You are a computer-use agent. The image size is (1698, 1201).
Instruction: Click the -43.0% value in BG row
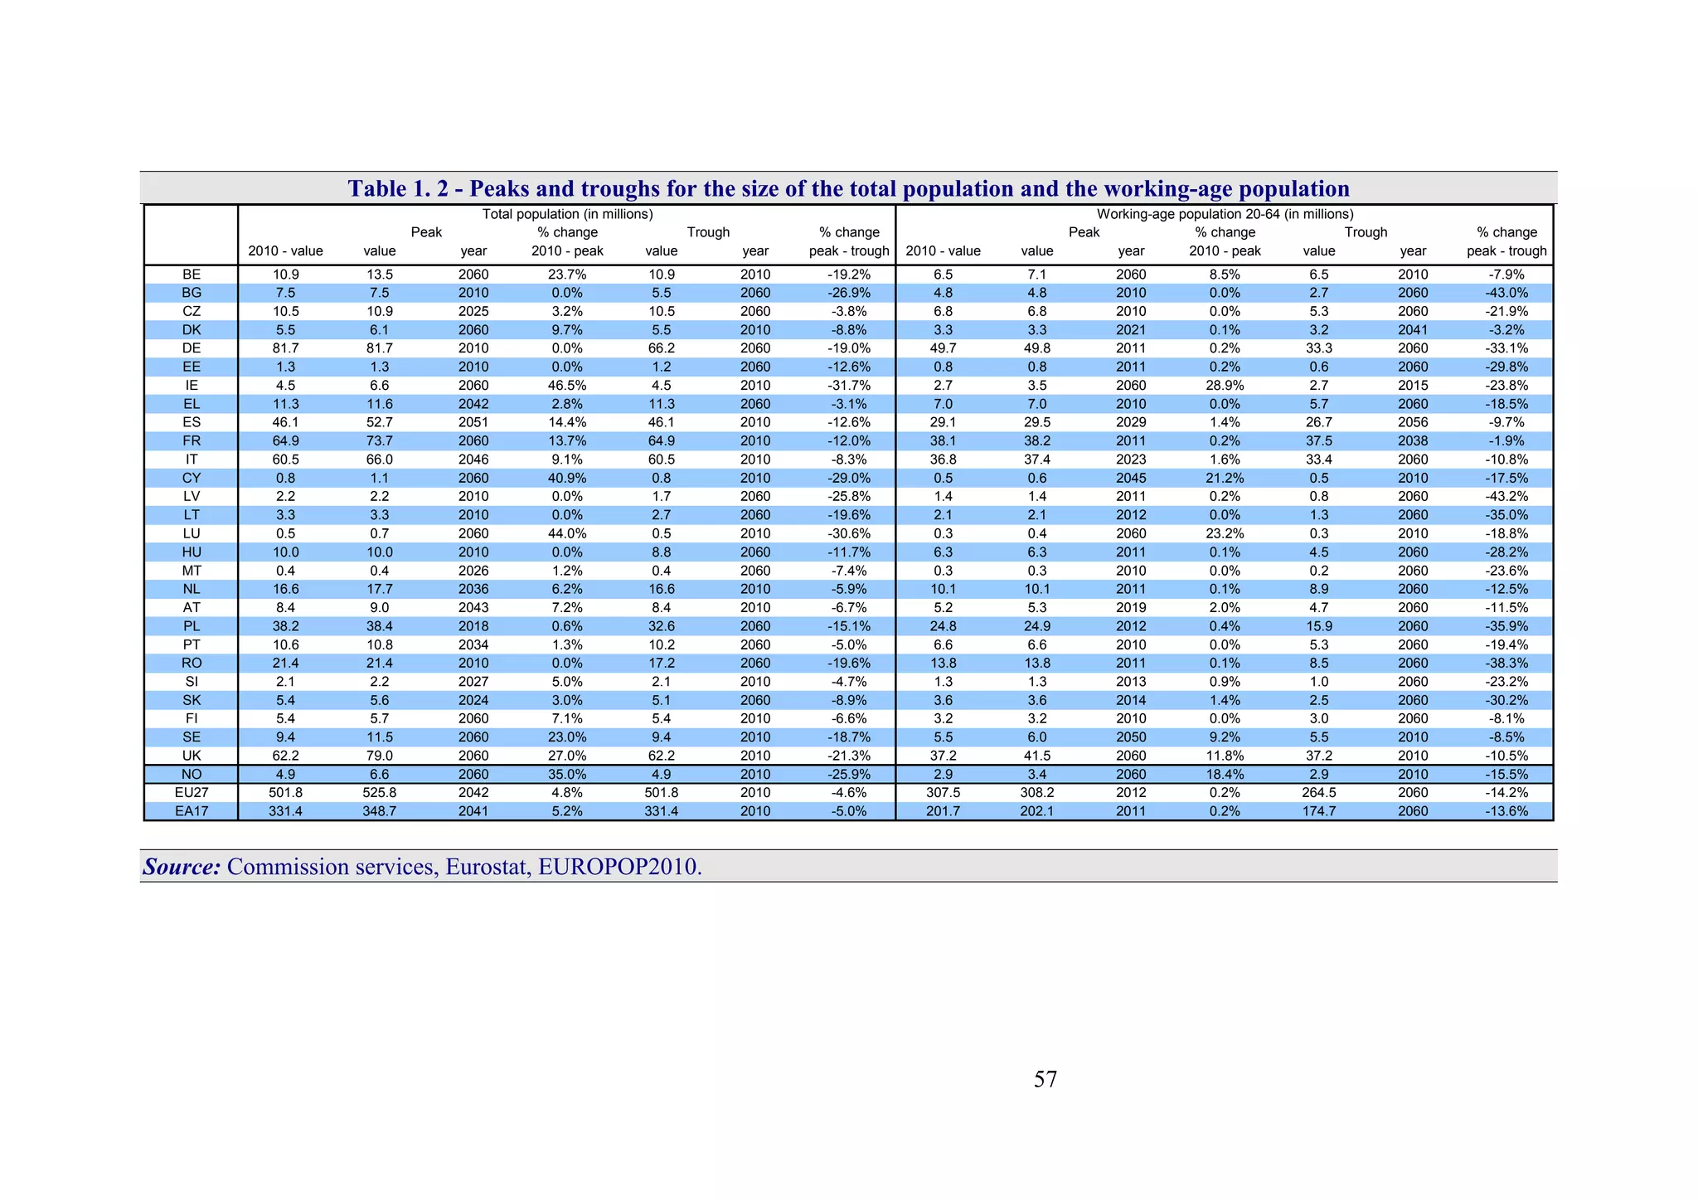pos(1507,293)
